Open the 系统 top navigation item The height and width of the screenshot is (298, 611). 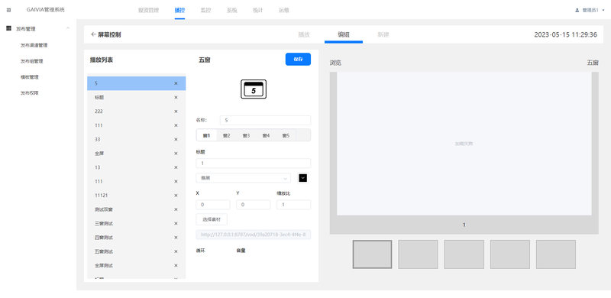232,11
